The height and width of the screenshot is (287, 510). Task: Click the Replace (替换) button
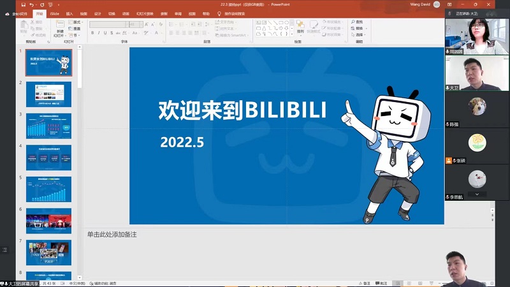[x=359, y=28]
